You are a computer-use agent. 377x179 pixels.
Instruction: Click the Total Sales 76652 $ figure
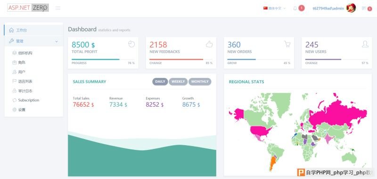click(x=83, y=105)
